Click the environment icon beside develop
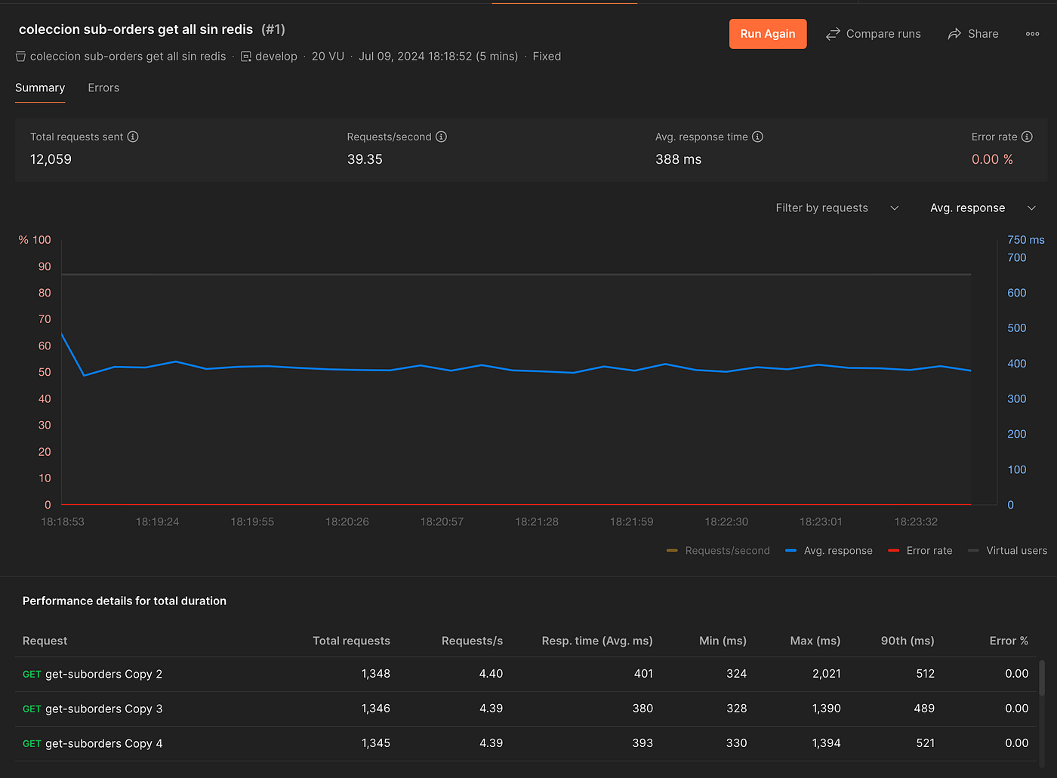The width and height of the screenshot is (1057, 778). [246, 57]
